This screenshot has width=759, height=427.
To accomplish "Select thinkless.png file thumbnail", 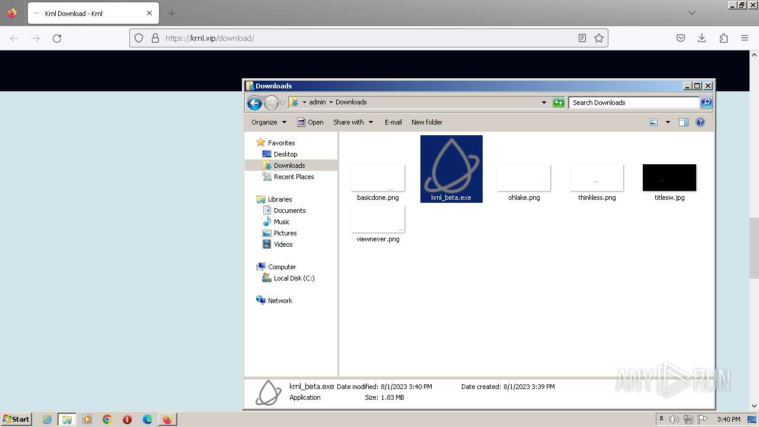I will point(597,178).
